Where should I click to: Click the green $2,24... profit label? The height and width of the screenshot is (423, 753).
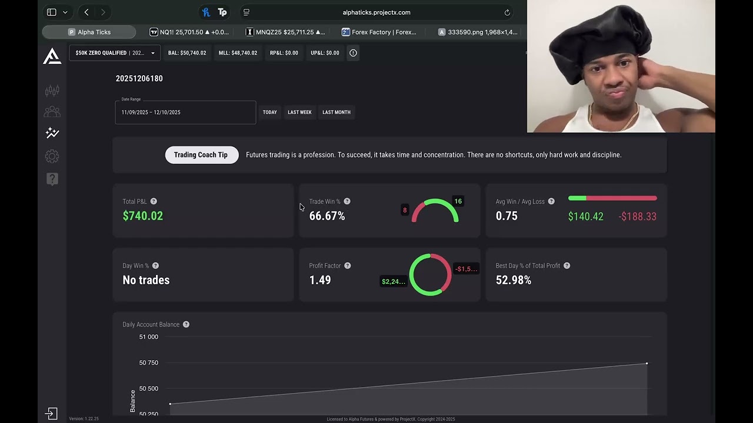pyautogui.click(x=394, y=281)
